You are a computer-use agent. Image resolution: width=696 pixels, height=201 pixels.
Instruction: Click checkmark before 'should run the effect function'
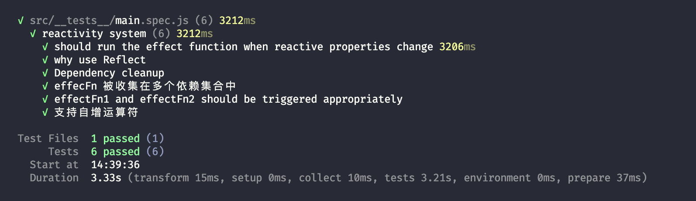(x=45, y=47)
